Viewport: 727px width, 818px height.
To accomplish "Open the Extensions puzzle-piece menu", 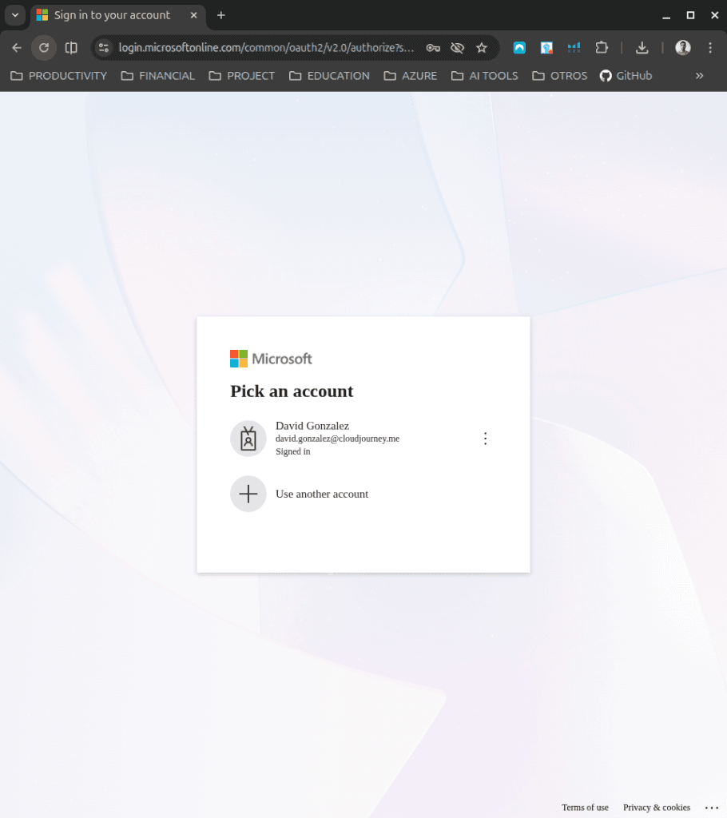I will (602, 48).
